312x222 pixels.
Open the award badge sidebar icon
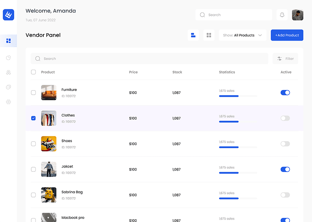click(x=8, y=72)
